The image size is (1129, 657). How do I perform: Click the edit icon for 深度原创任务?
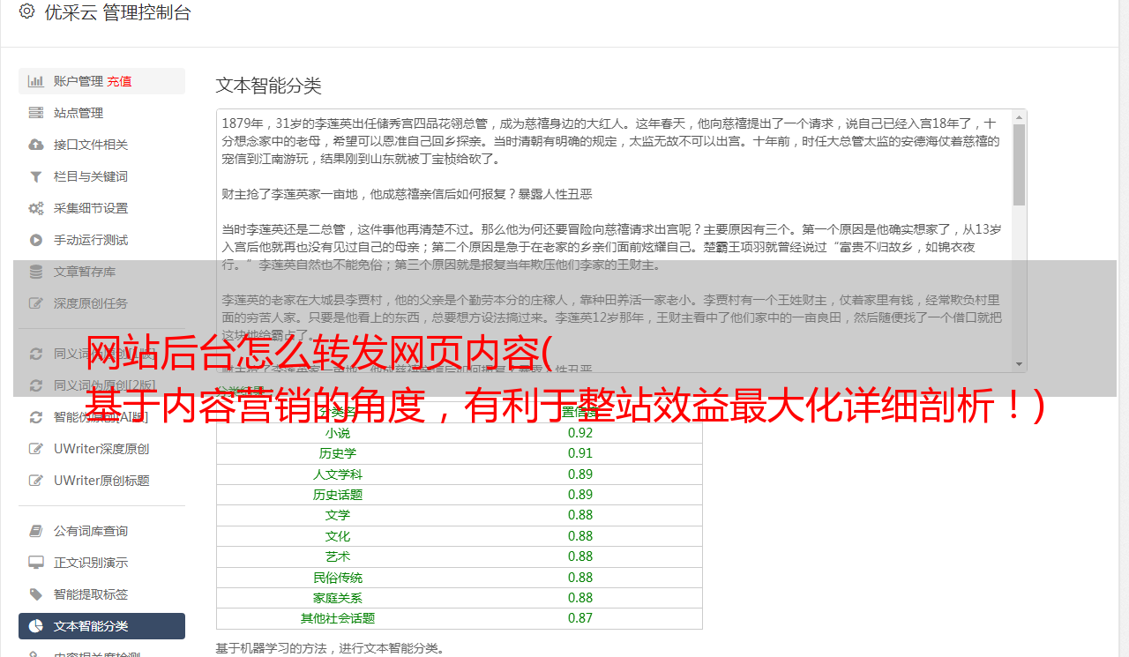pyautogui.click(x=36, y=303)
